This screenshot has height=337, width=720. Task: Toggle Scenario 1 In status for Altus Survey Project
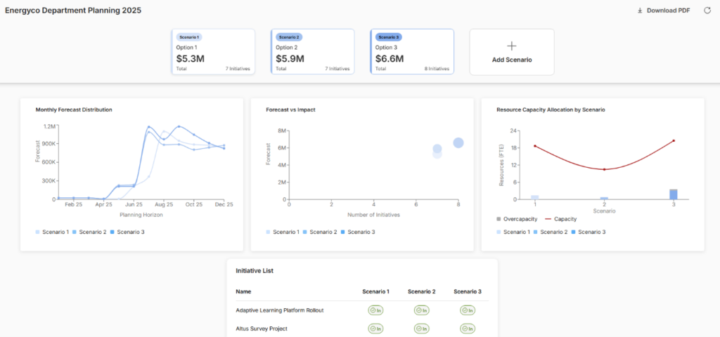click(x=375, y=328)
